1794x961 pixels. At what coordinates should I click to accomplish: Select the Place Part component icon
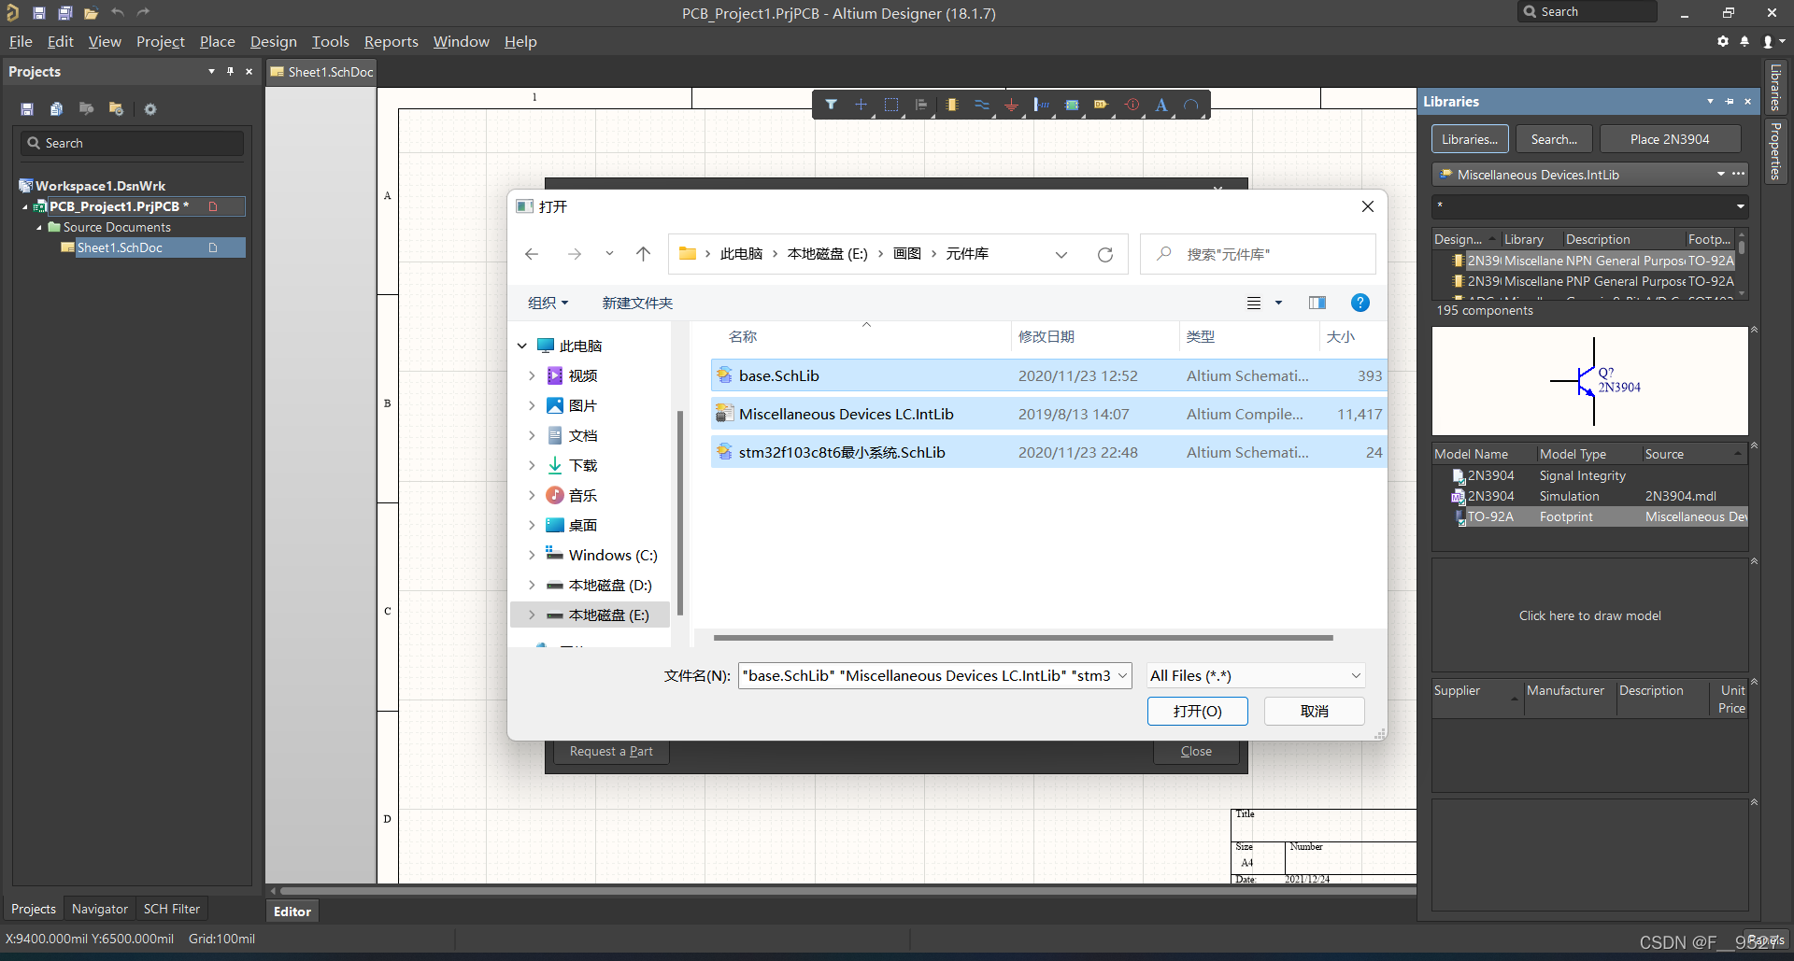pyautogui.click(x=951, y=105)
